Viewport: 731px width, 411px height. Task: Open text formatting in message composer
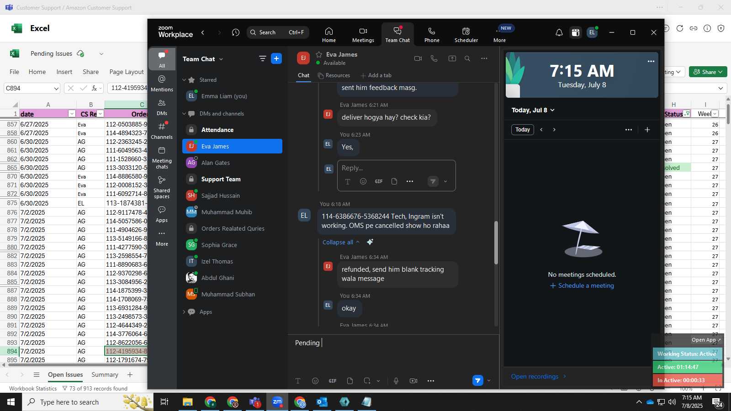click(298, 381)
